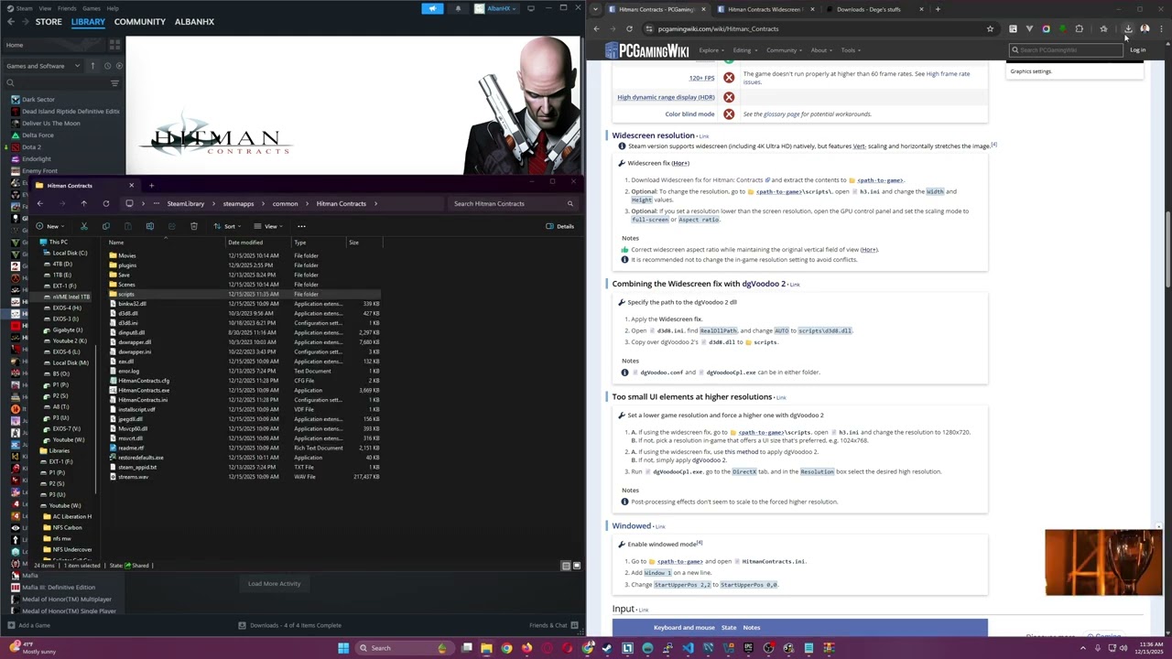
Task: Go to STORE in Steam
Action: pos(49,21)
